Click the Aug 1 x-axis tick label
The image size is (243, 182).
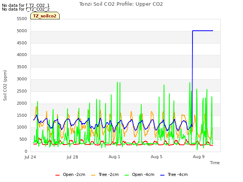(114, 157)
